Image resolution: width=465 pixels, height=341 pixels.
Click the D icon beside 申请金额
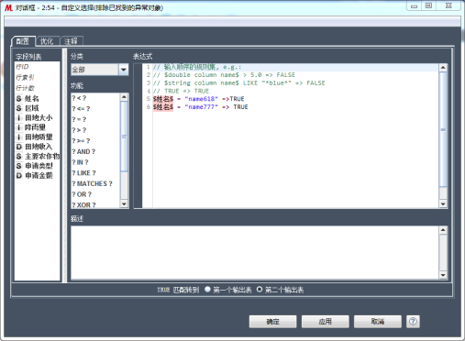tap(19, 175)
